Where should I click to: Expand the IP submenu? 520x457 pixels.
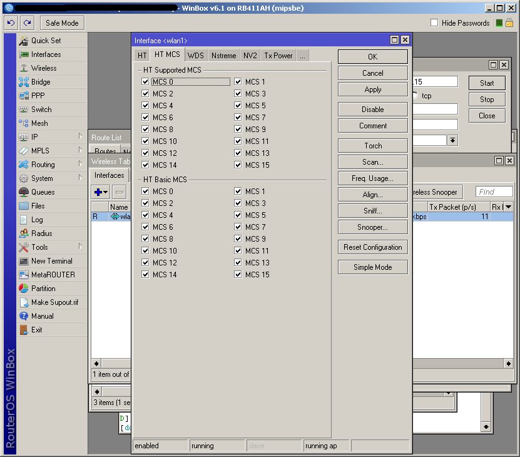(80, 136)
